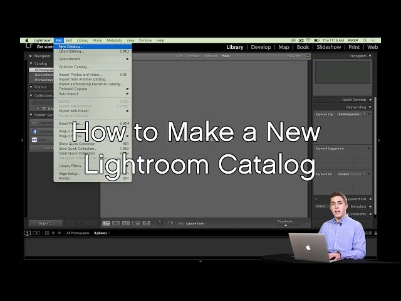This screenshot has height=301, width=401.
Task: Click the second window 2 icon
Action: pyautogui.click(x=36, y=233)
